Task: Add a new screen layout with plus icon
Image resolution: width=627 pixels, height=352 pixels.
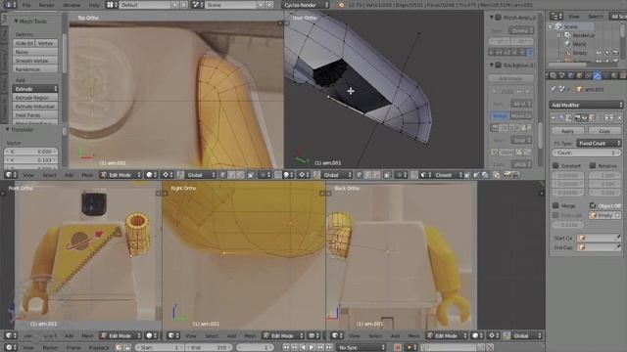Action: tap(175, 5)
